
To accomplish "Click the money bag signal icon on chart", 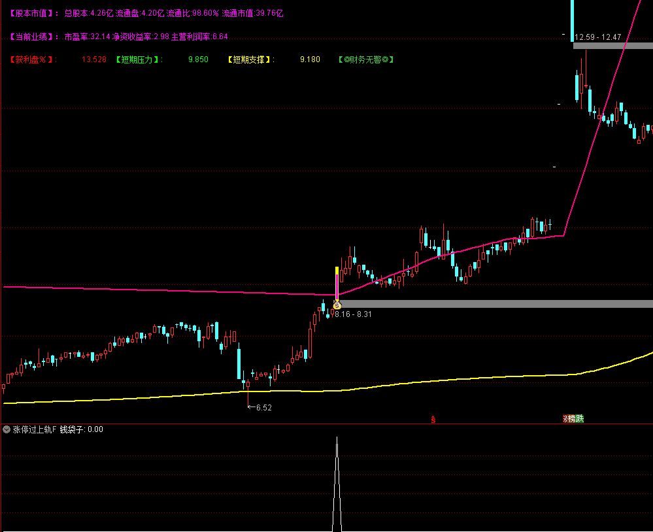I will pyautogui.click(x=337, y=305).
